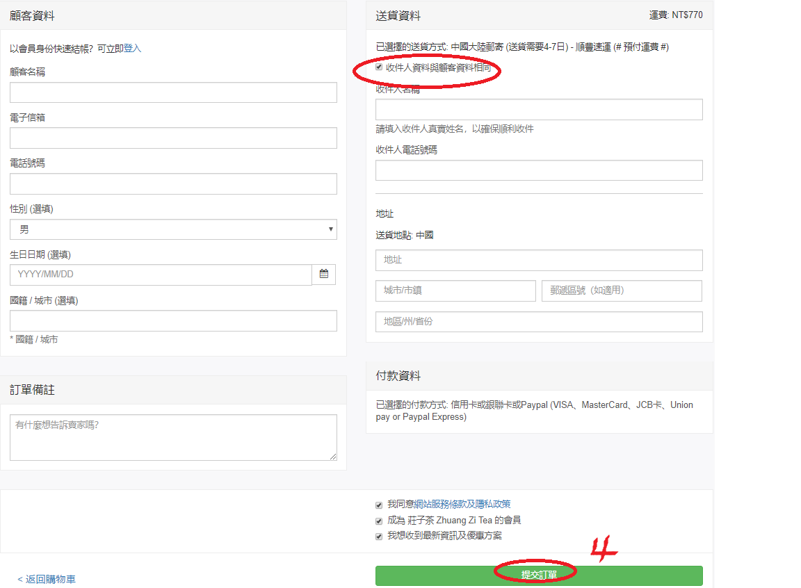Select the 國籍 / 城市 input field
The width and height of the screenshot is (801, 588).
(173, 320)
